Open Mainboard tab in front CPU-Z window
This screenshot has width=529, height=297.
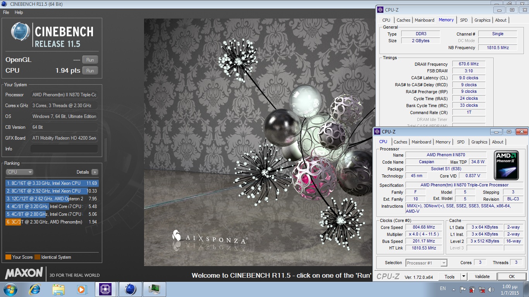[421, 142]
